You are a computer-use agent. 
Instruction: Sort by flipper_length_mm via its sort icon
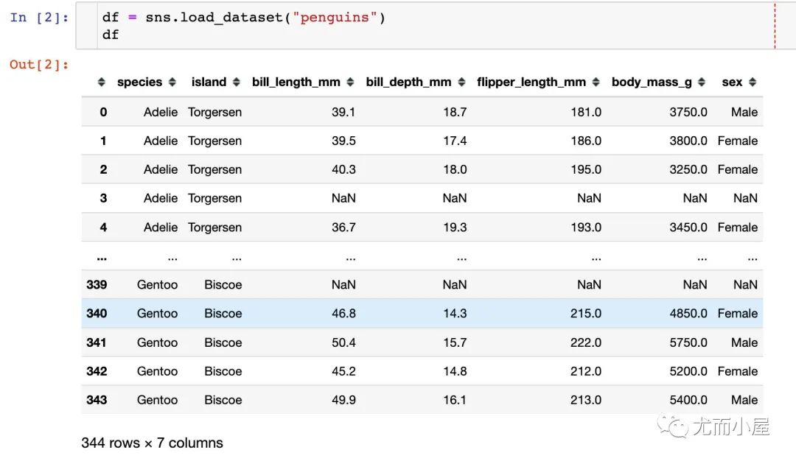pyautogui.click(x=596, y=82)
